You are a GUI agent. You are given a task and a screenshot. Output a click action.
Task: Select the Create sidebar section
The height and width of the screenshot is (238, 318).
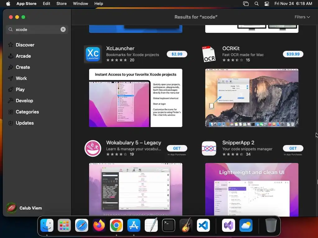pos(37,67)
